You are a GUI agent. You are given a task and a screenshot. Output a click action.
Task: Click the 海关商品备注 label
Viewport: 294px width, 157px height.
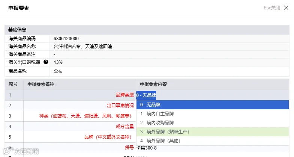(22, 54)
